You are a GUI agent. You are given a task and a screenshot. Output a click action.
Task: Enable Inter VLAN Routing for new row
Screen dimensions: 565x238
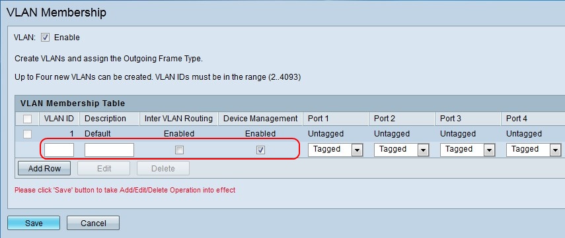(179, 150)
